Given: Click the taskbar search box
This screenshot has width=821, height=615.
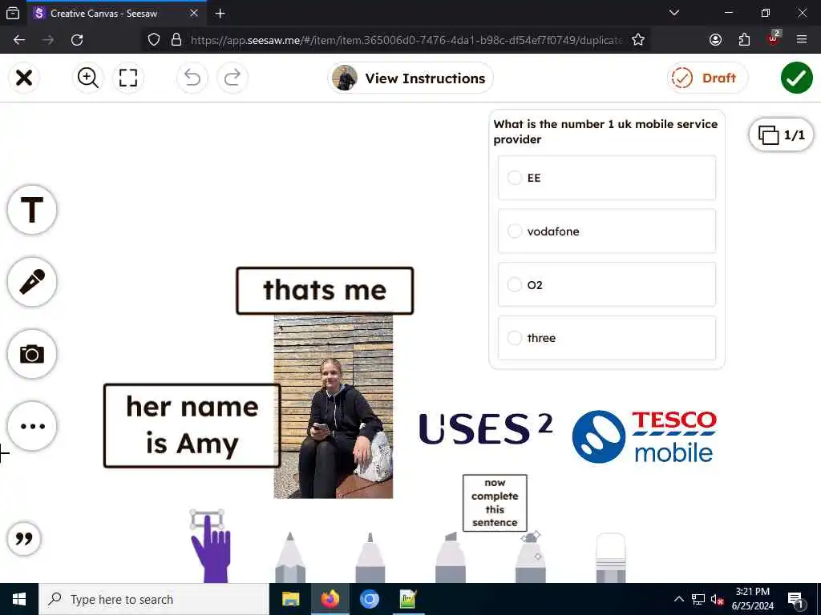Looking at the screenshot, I should click(x=154, y=599).
